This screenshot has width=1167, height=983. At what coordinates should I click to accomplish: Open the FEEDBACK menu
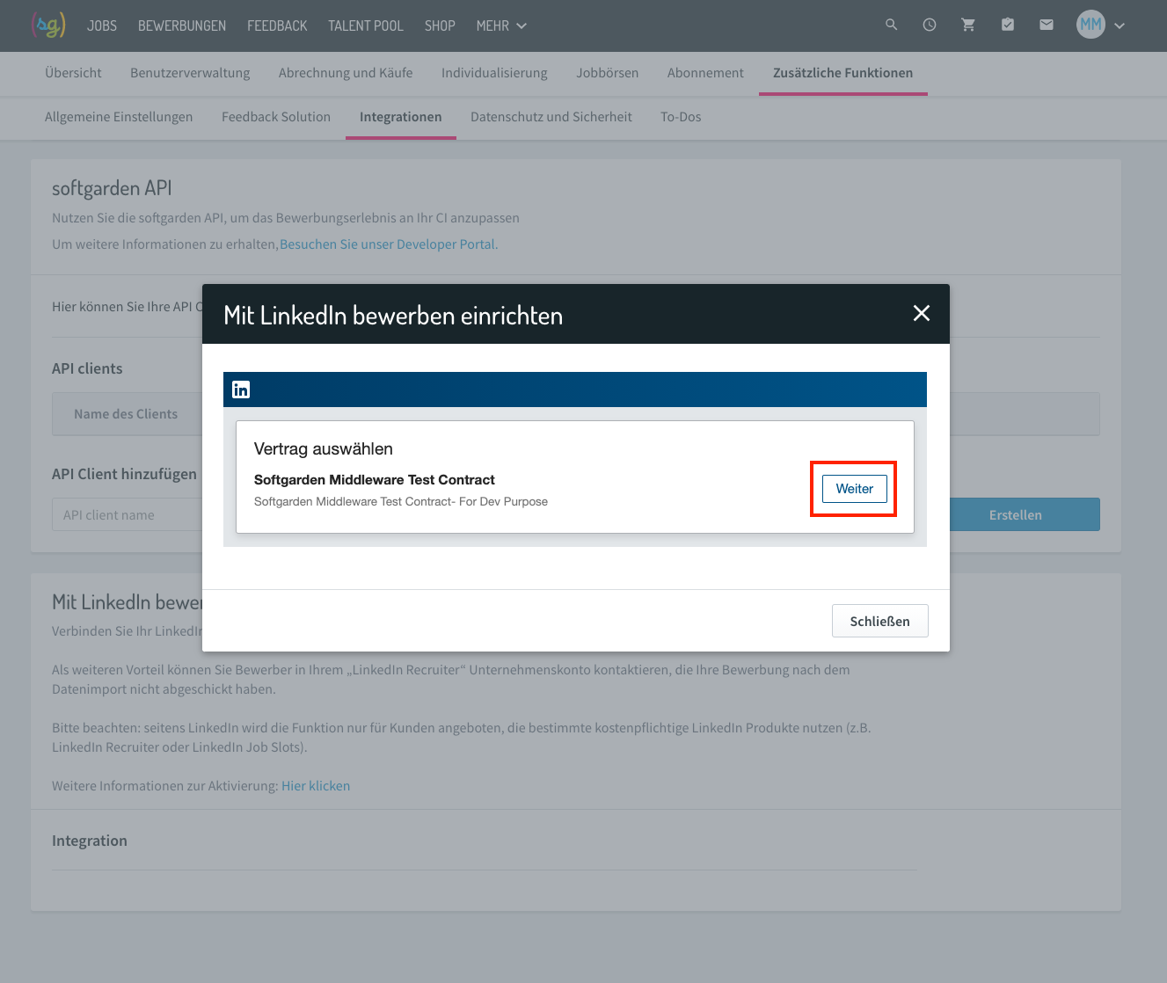277,25
